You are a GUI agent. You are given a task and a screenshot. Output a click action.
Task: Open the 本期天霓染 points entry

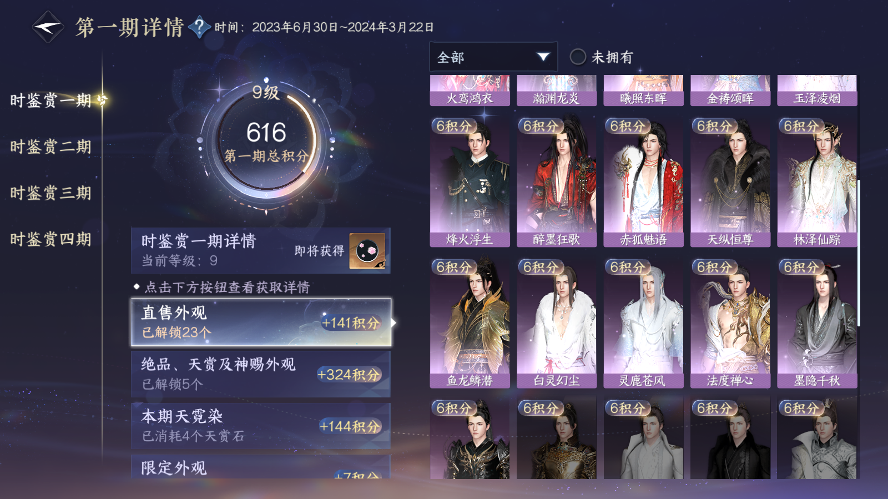coord(261,426)
